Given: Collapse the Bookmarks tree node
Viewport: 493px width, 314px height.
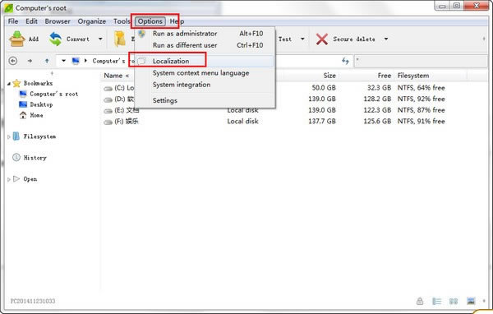Looking at the screenshot, I should 9,84.
